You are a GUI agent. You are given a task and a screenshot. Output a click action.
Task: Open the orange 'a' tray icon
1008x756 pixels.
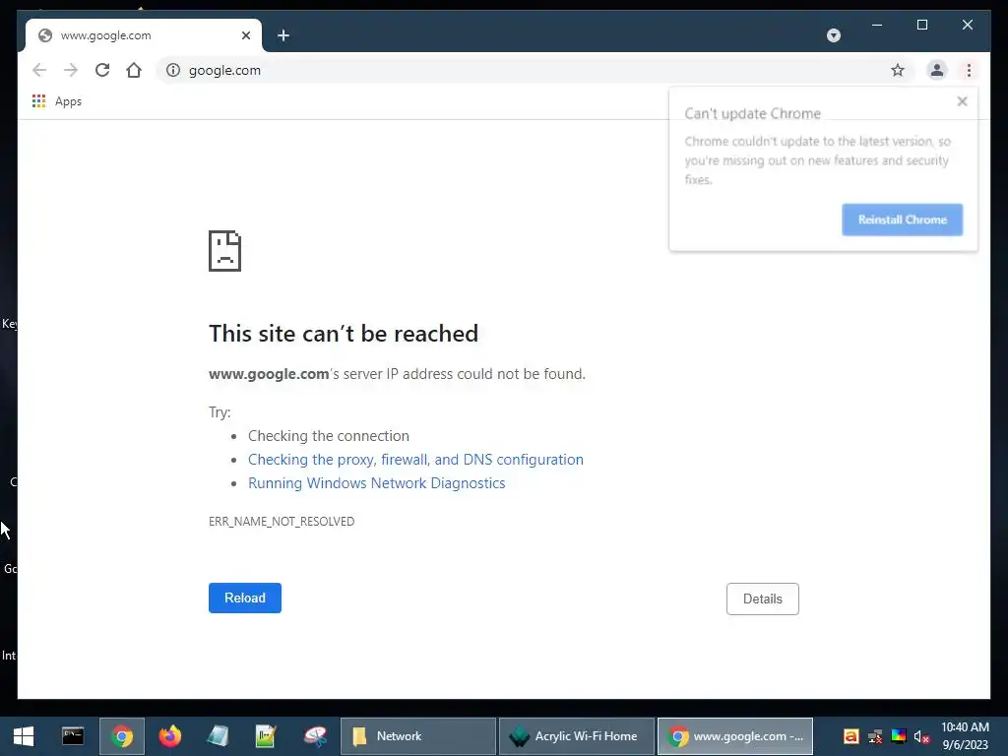click(851, 736)
